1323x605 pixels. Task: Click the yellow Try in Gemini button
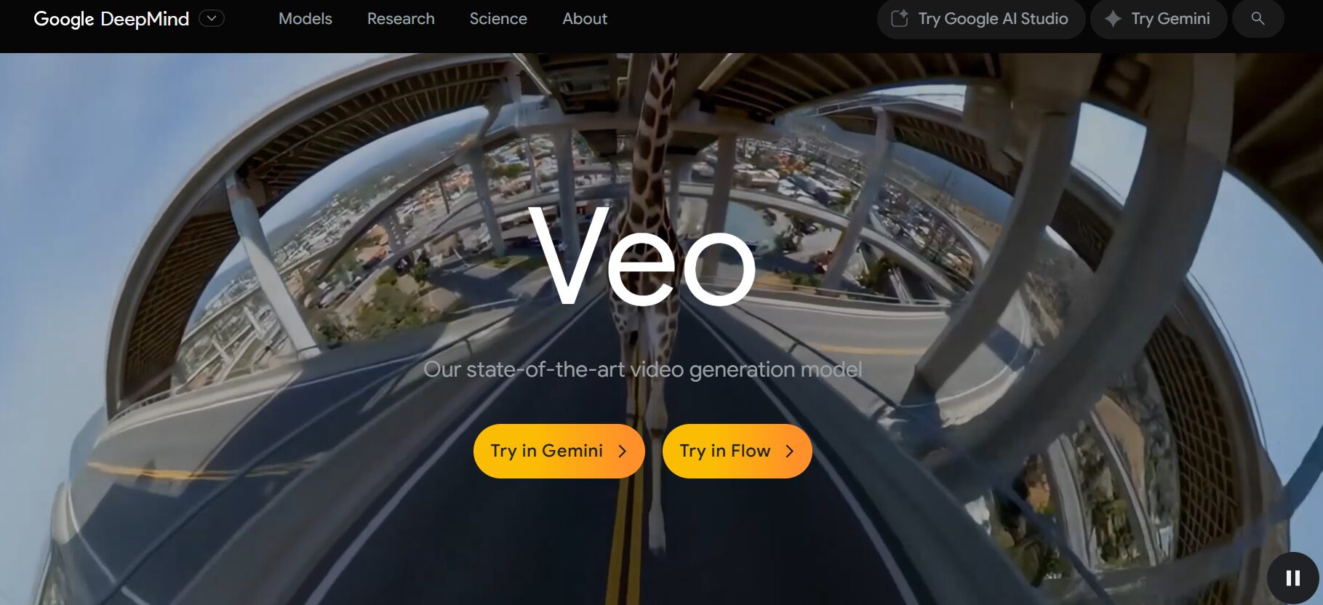click(559, 452)
